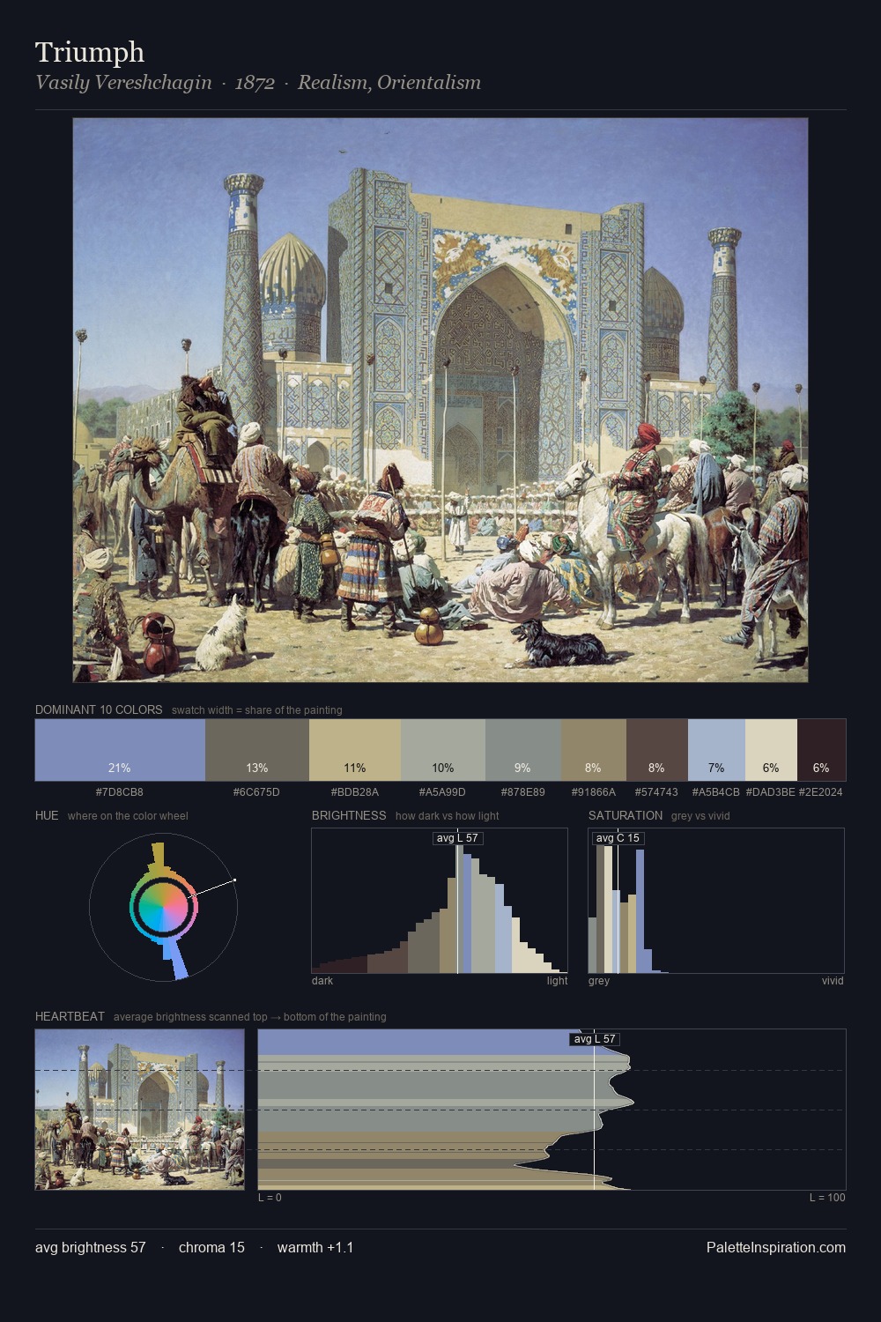The image size is (881, 1322).
Task: Click the 'warmth +1.1' footer stat
Action: tap(315, 1247)
